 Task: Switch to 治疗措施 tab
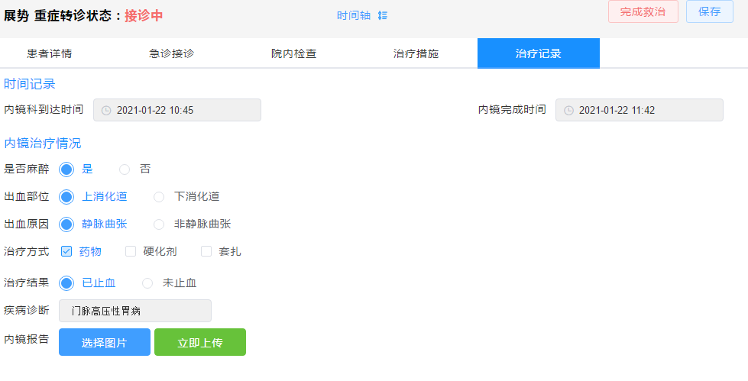tap(416, 53)
